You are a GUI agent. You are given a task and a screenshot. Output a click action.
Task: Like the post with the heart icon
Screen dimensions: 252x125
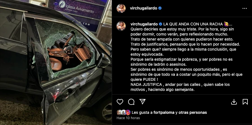[120, 102]
